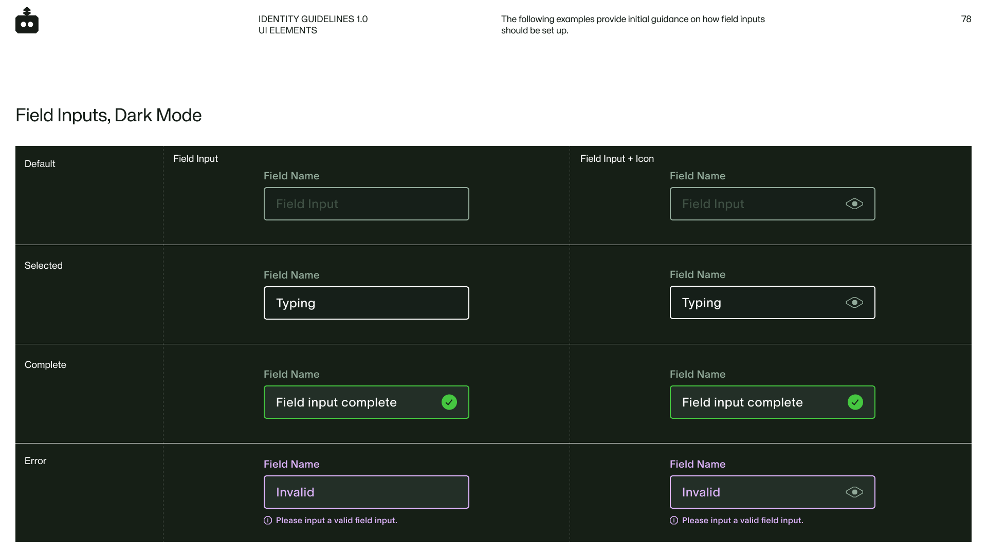Click 'Field Name' label above left Typing field

click(291, 275)
